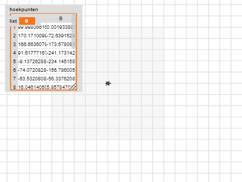
Task: Select row number 8 in table
Action: point(15,87)
